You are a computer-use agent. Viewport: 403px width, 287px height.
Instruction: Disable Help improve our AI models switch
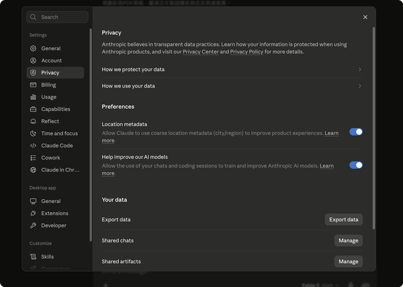click(356, 165)
